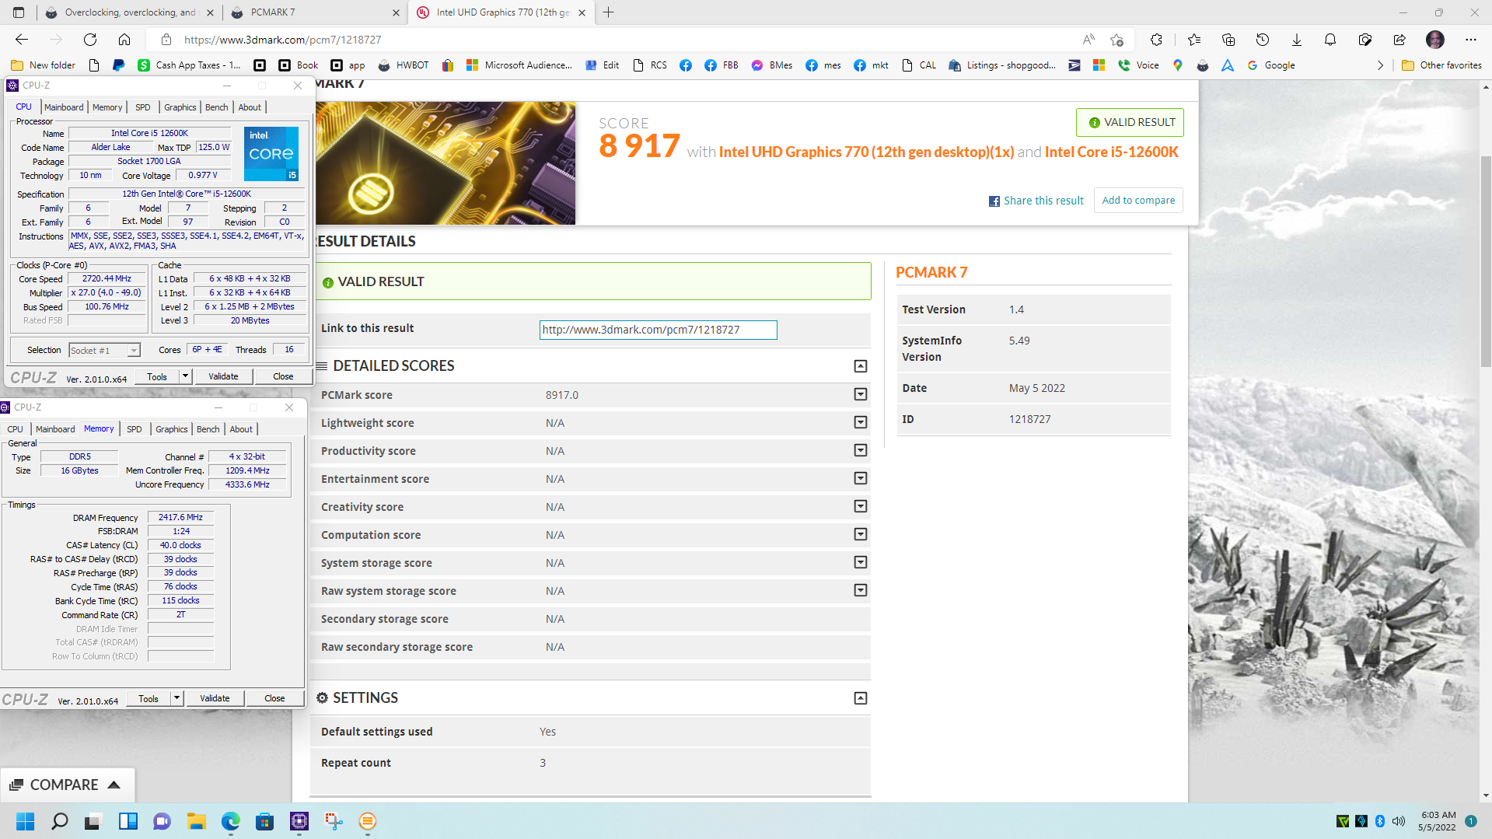
Task: Open the Google bookmark
Action: click(1271, 65)
